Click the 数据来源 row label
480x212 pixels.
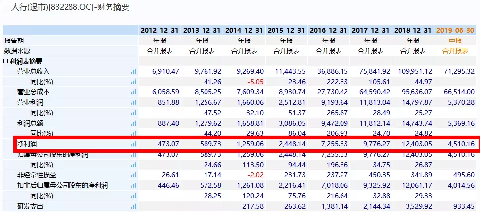(17, 51)
